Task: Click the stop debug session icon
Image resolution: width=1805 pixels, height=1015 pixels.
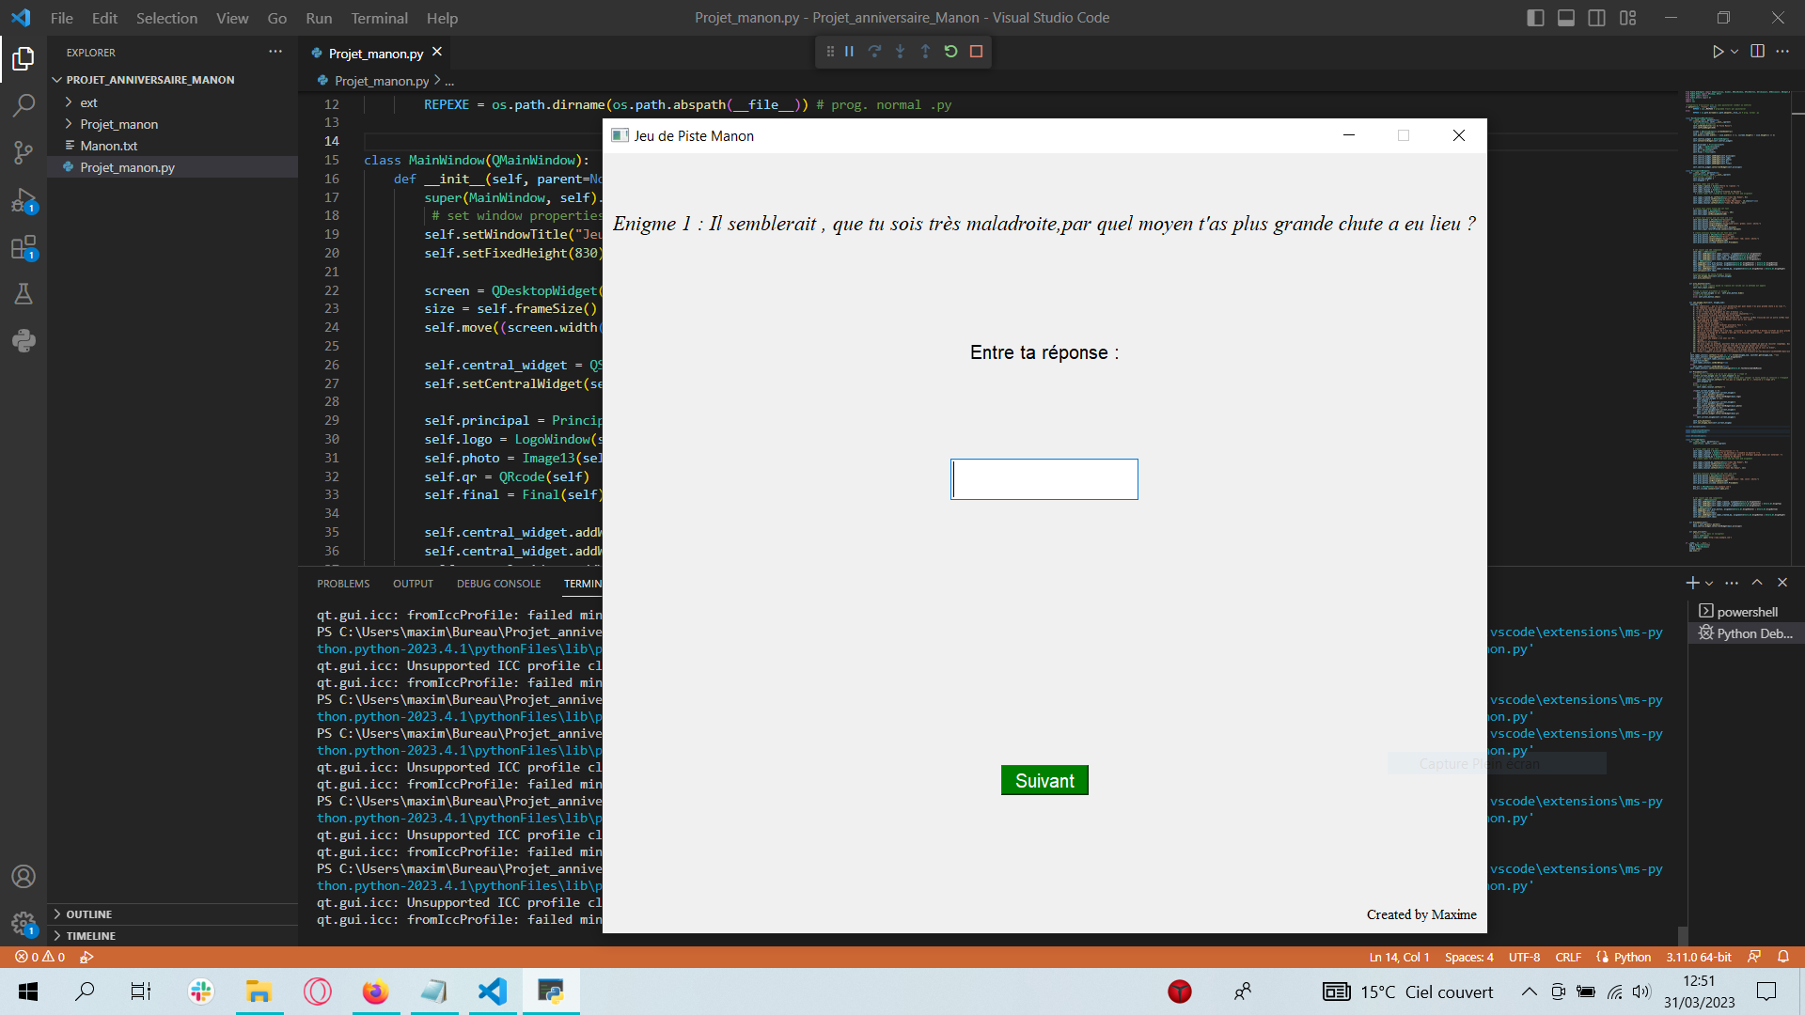Action: click(977, 52)
